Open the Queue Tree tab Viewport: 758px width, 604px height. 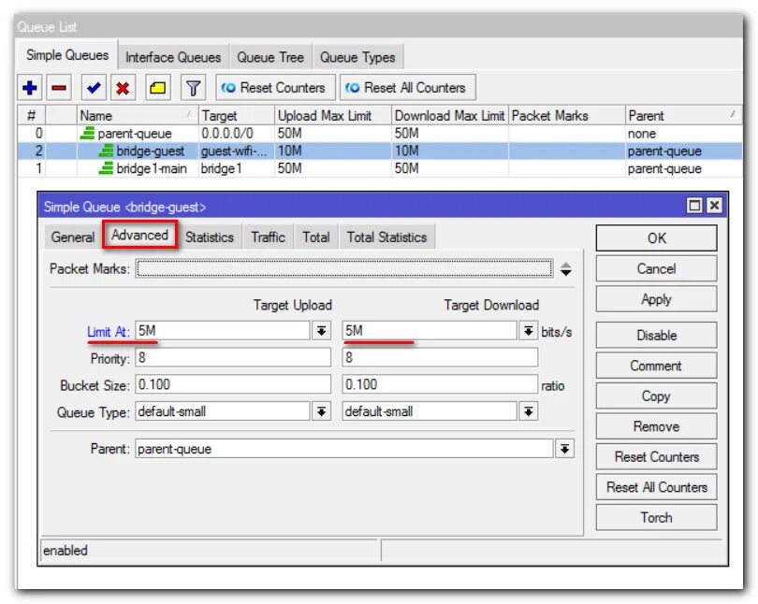click(x=270, y=57)
